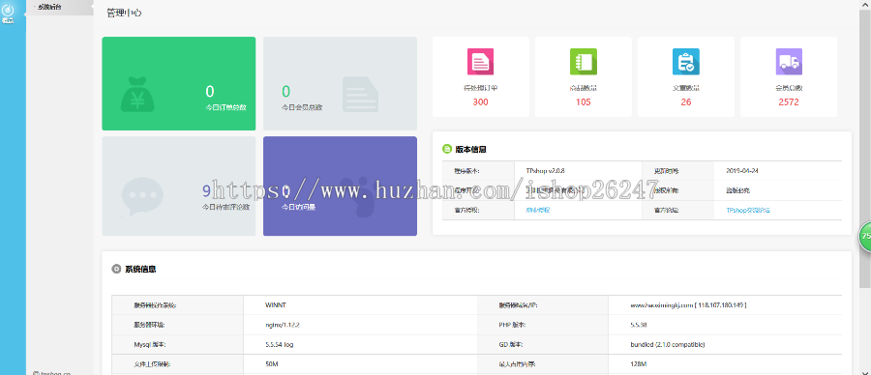The width and height of the screenshot is (871, 375).
Task: Click the 今日订单总数 label in green card
Action: pos(225,107)
